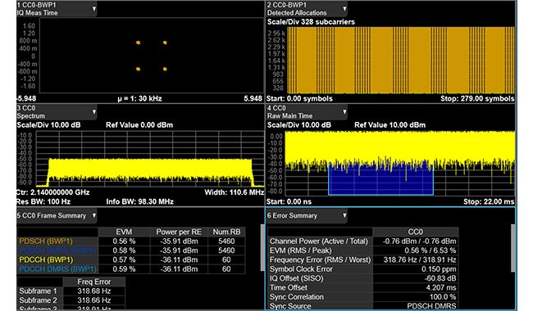Click the Error Summary vertical scrollbar
The width and height of the screenshot is (533, 311).
pyautogui.click(x=512, y=248)
